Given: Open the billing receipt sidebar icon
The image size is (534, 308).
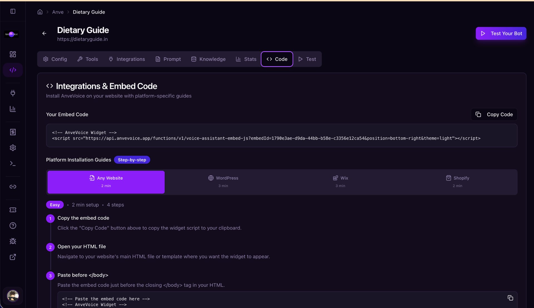Looking at the screenshot, I should click(13, 132).
